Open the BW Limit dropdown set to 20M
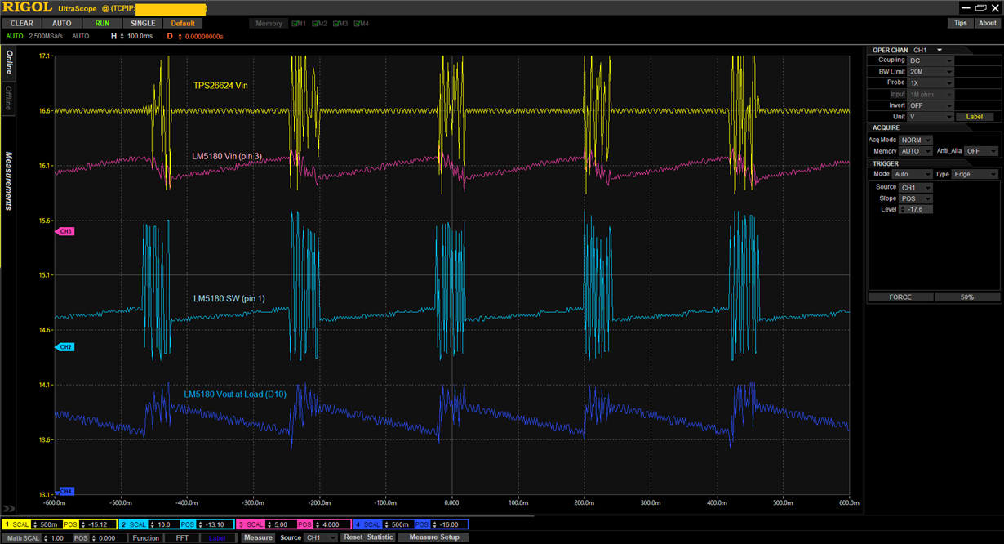 pos(931,72)
